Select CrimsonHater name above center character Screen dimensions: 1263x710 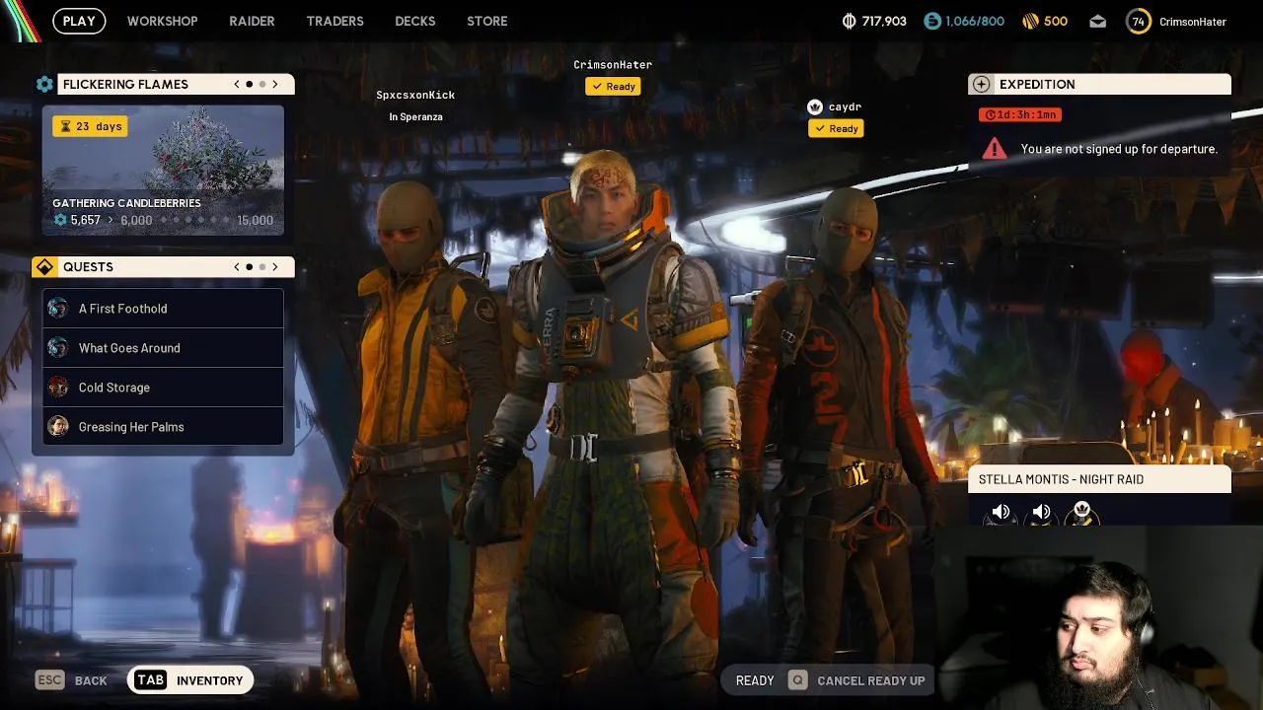[x=613, y=65]
